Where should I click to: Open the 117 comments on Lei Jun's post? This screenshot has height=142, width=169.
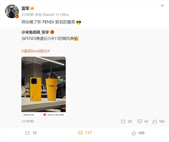tap(85, 133)
